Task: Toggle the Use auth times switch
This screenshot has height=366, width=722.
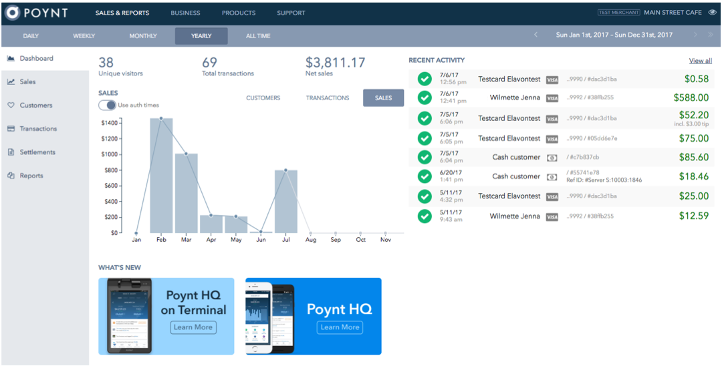Action: (107, 106)
